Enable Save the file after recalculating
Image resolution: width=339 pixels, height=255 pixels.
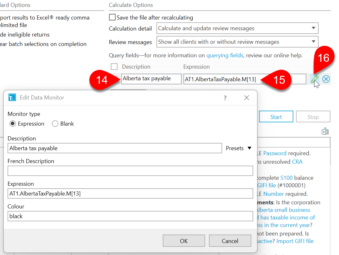pyautogui.click(x=112, y=17)
